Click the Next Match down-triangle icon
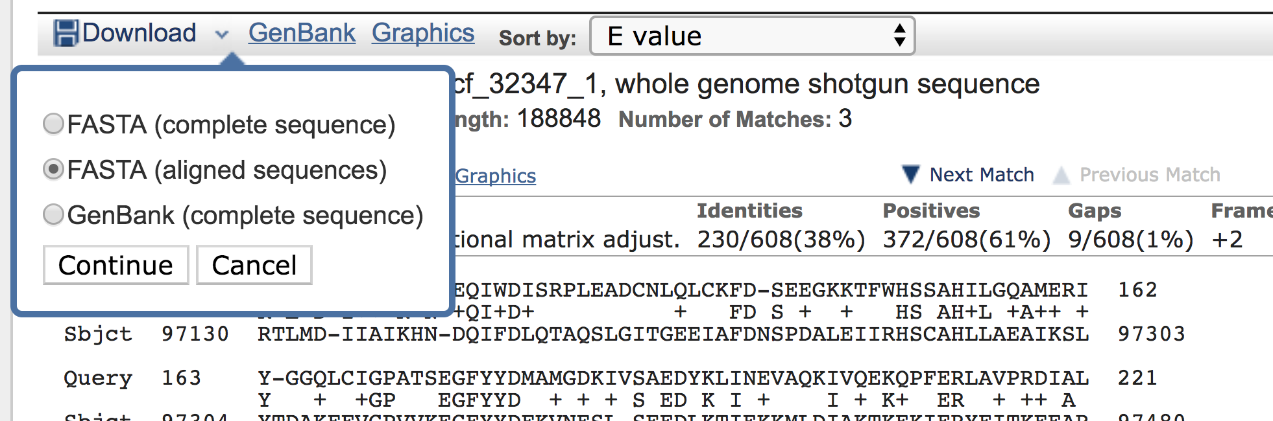1273x421 pixels. coord(911,174)
